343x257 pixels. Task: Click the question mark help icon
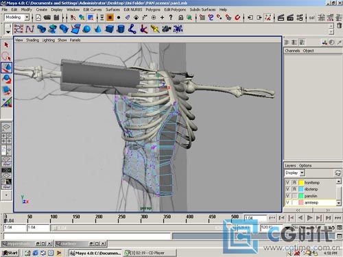171,17
